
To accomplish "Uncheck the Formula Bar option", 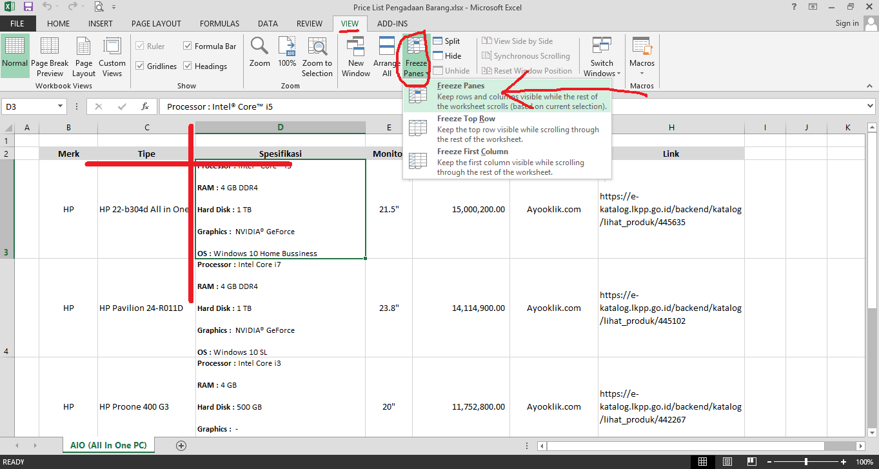I will [x=188, y=46].
